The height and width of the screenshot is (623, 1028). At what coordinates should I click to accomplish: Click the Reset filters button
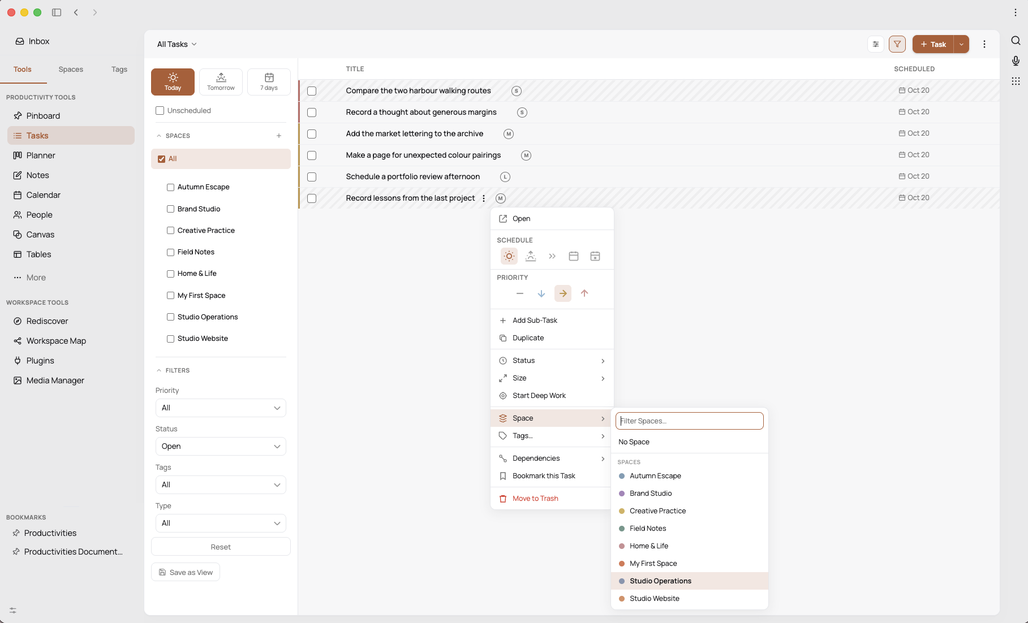(x=221, y=547)
